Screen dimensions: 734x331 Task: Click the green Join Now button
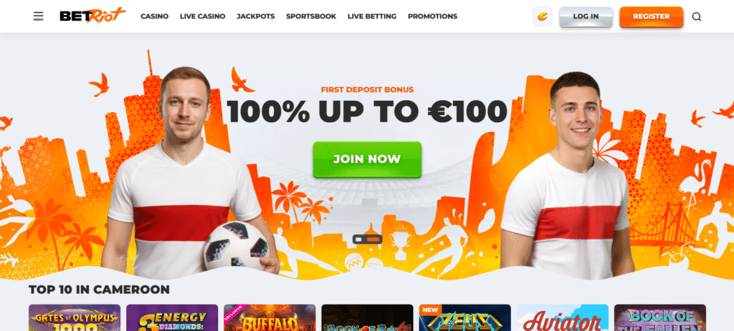point(367,159)
